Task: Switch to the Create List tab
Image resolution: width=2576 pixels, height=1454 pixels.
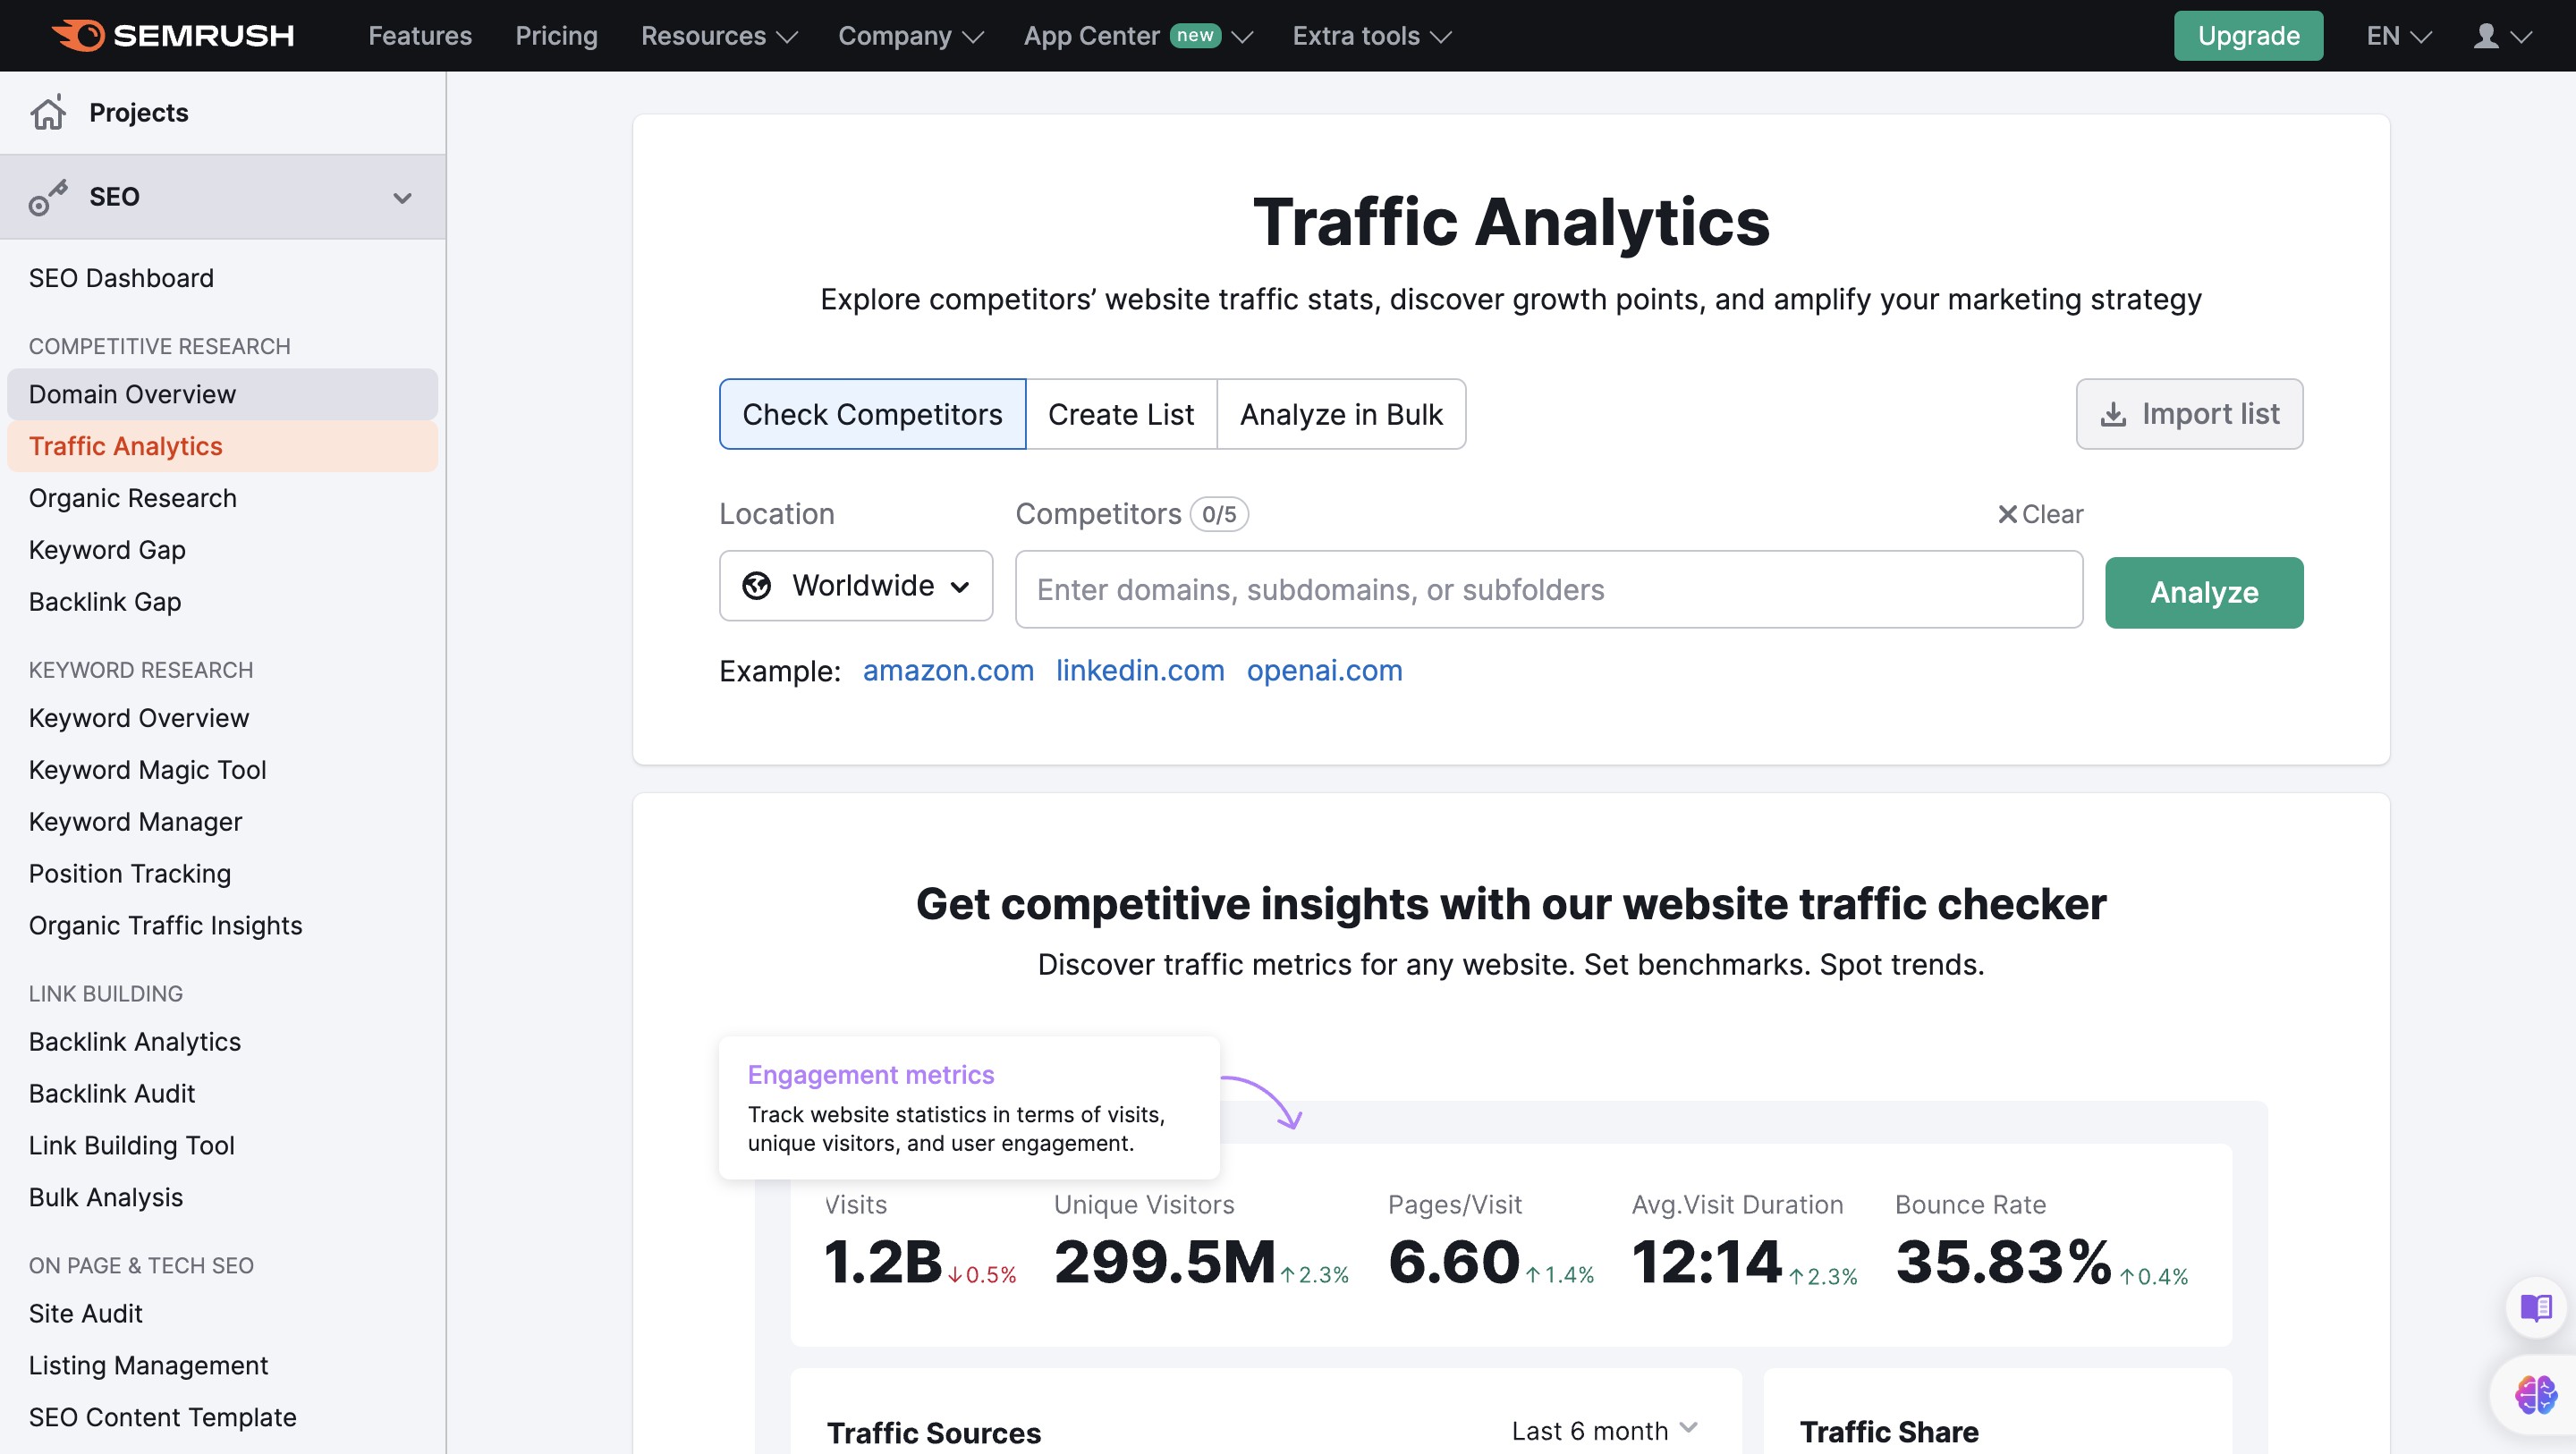Action: click(x=1120, y=414)
